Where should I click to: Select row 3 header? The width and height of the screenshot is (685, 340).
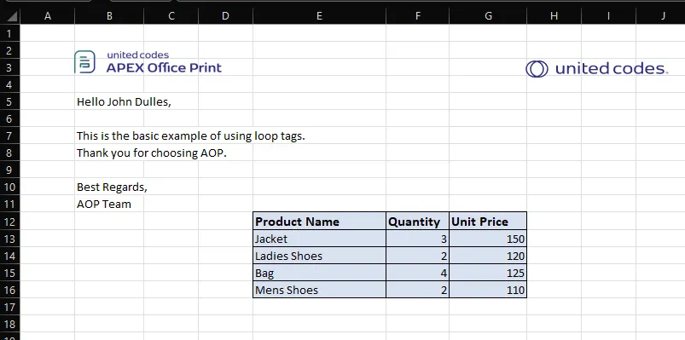click(10, 67)
